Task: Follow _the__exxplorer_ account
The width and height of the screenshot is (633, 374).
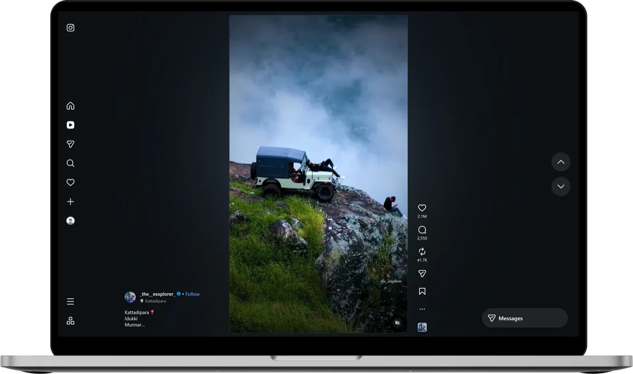Action: (x=192, y=294)
